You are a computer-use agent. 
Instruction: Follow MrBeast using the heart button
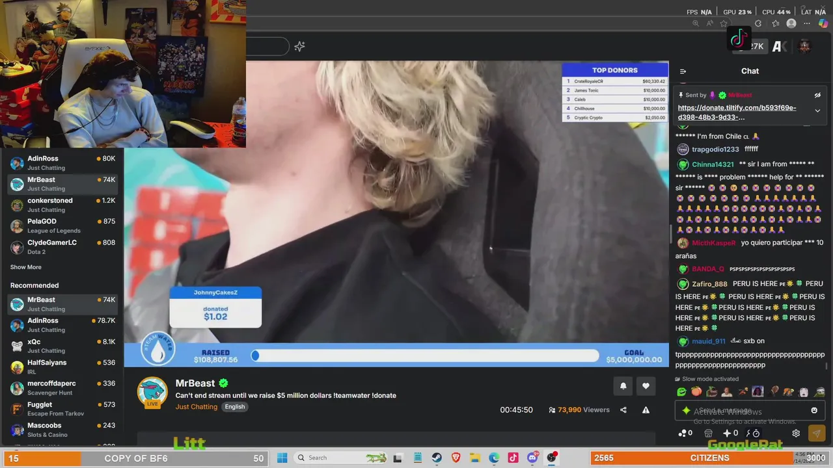tap(646, 386)
